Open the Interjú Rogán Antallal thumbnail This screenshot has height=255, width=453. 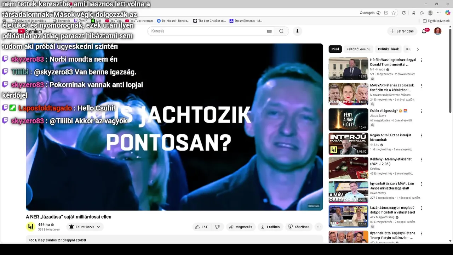(x=348, y=144)
